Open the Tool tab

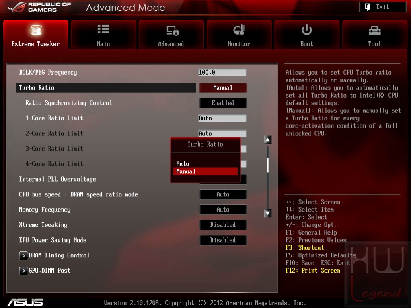tap(374, 35)
